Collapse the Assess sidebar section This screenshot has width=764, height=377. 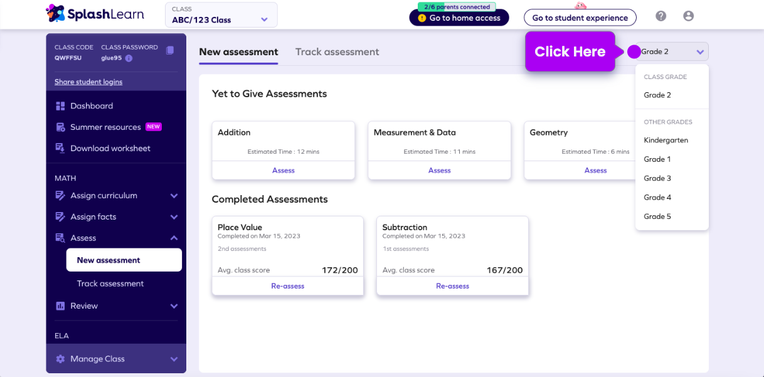174,238
